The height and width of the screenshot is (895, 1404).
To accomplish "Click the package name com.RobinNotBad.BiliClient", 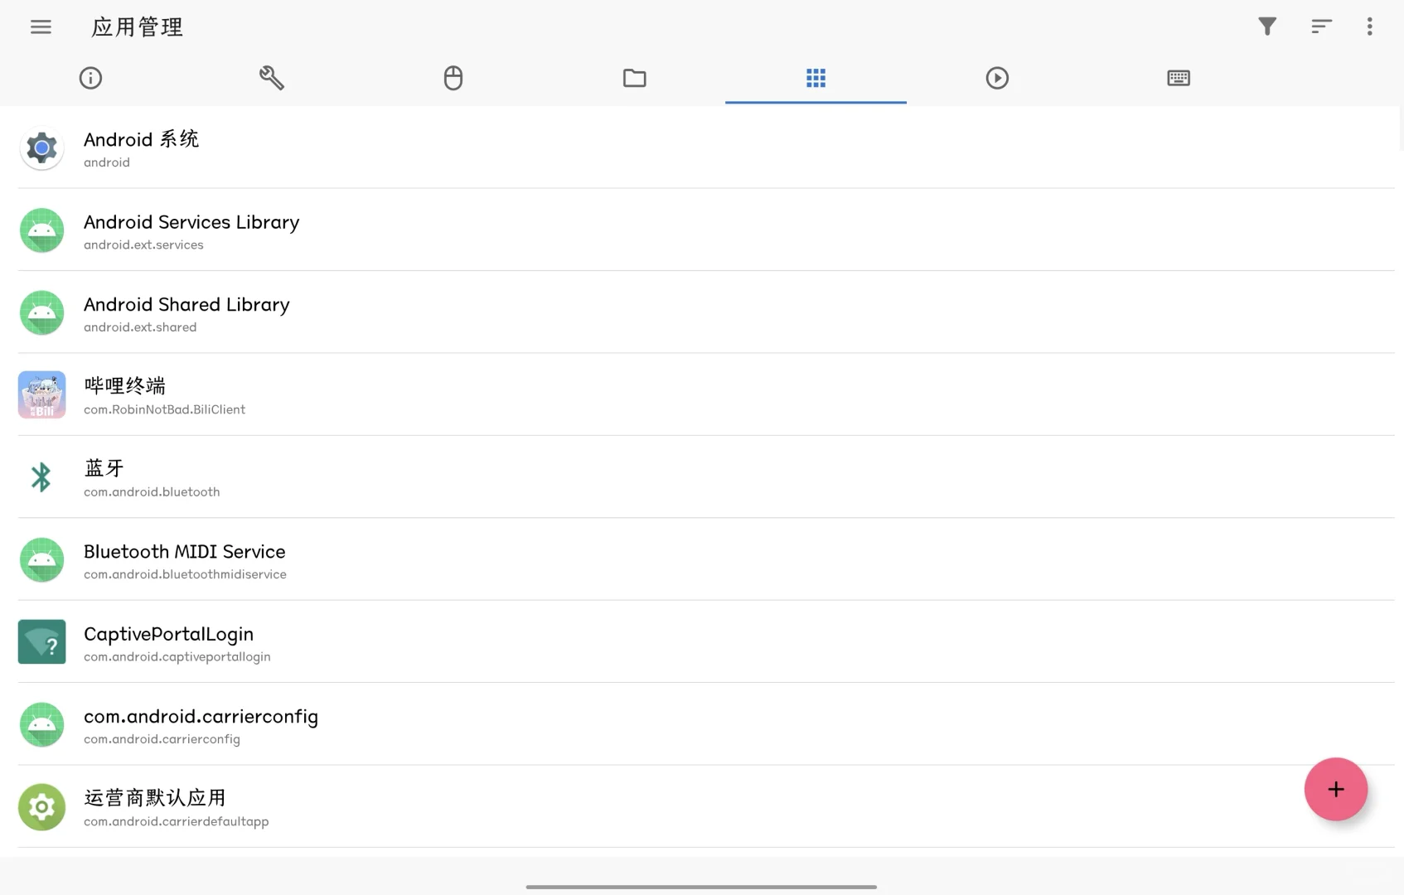I will pos(164,409).
